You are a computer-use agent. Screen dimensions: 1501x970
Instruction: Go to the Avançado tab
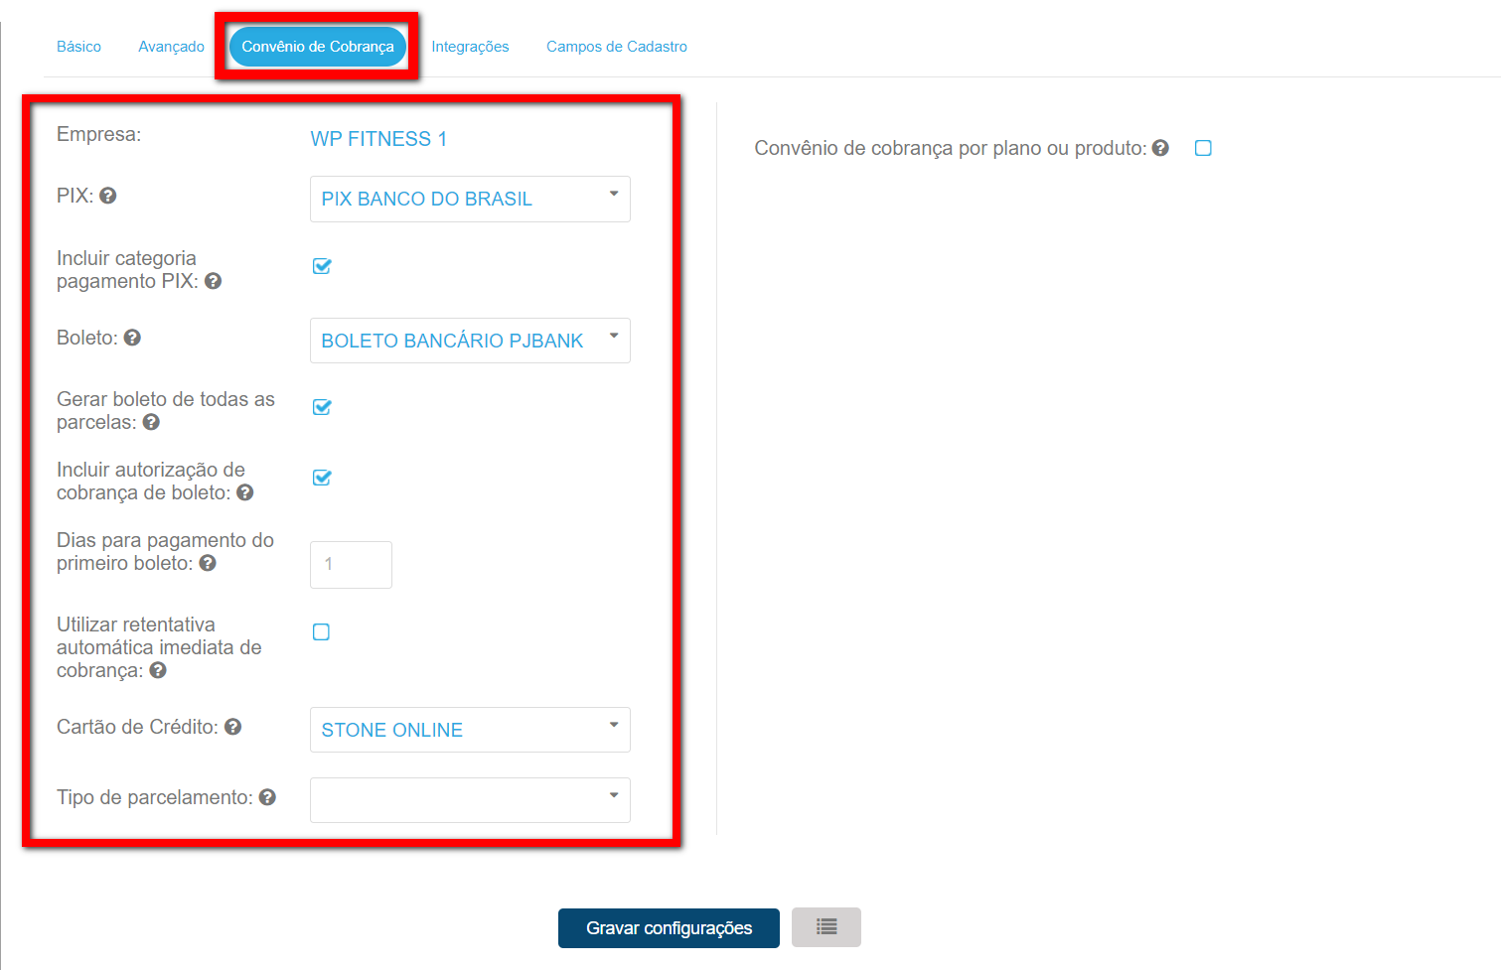[171, 47]
